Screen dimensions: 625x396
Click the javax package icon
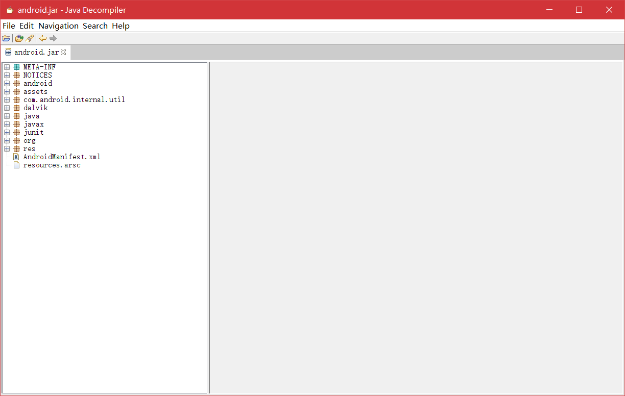(17, 124)
